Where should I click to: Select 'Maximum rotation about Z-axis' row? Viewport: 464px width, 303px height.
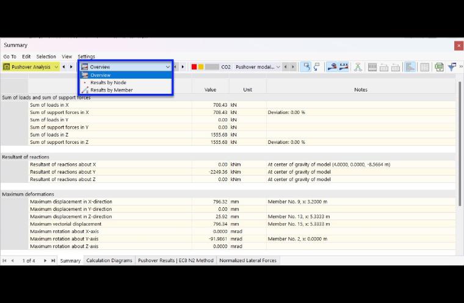pos(228,246)
